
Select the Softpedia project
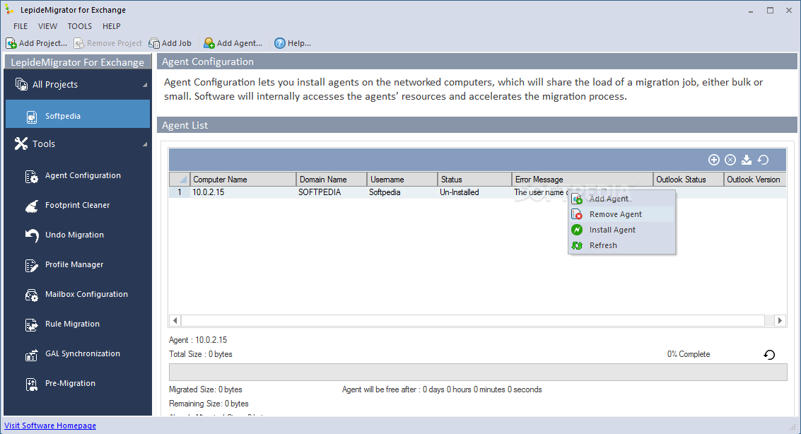pyautogui.click(x=78, y=114)
